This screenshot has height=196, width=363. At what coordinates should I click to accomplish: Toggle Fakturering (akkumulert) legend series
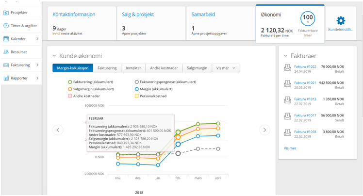point(70,82)
